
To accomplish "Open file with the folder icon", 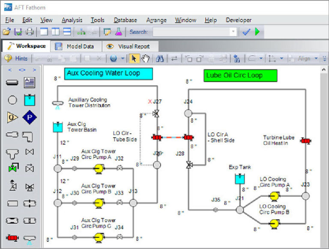I will click(x=6, y=32).
